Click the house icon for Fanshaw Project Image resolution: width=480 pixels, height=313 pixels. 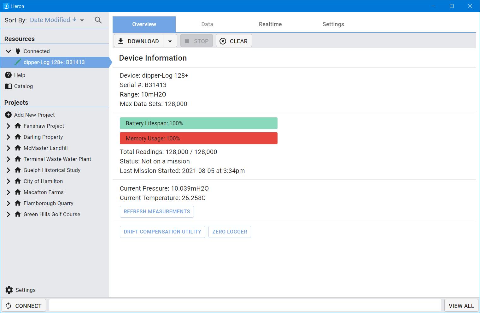click(x=18, y=126)
